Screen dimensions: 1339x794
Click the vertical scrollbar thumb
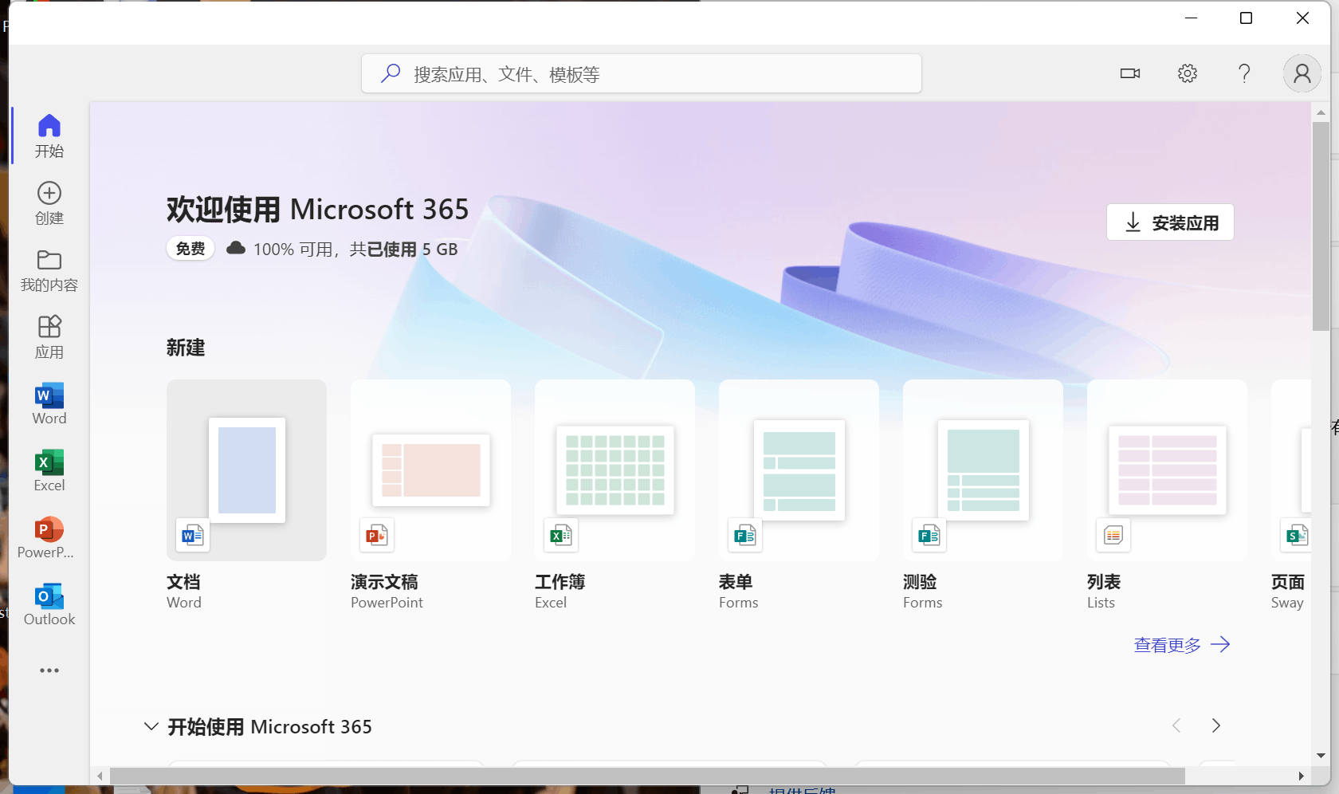[1321, 226]
